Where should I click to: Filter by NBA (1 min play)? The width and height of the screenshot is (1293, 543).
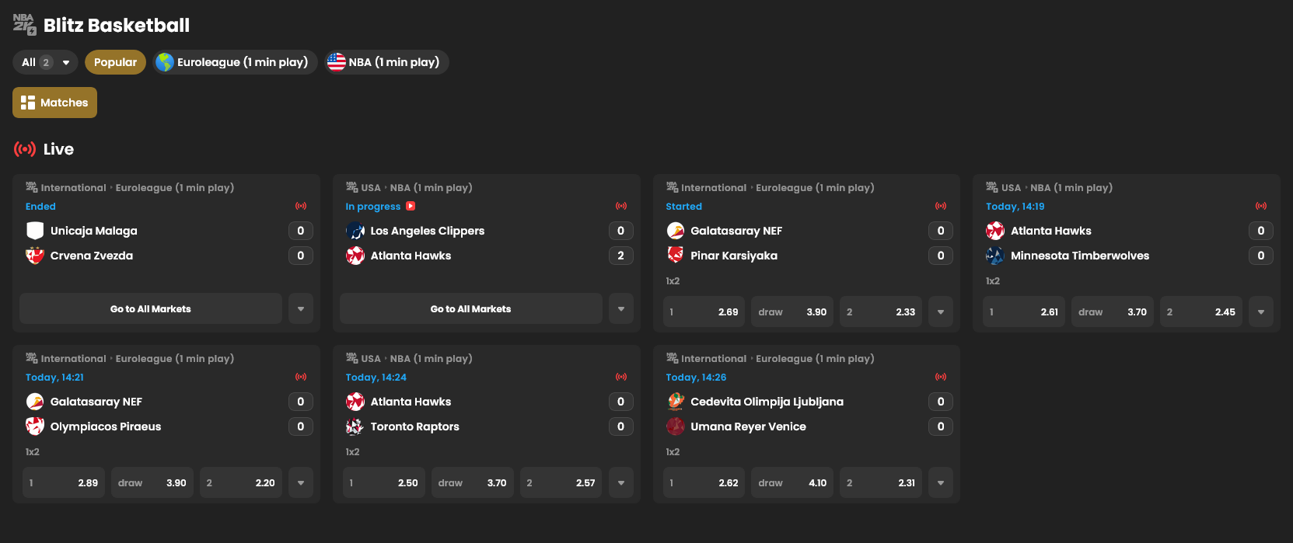[386, 62]
